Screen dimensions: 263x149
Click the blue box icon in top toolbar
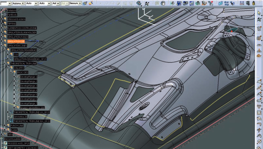pyautogui.click(x=221, y=3)
